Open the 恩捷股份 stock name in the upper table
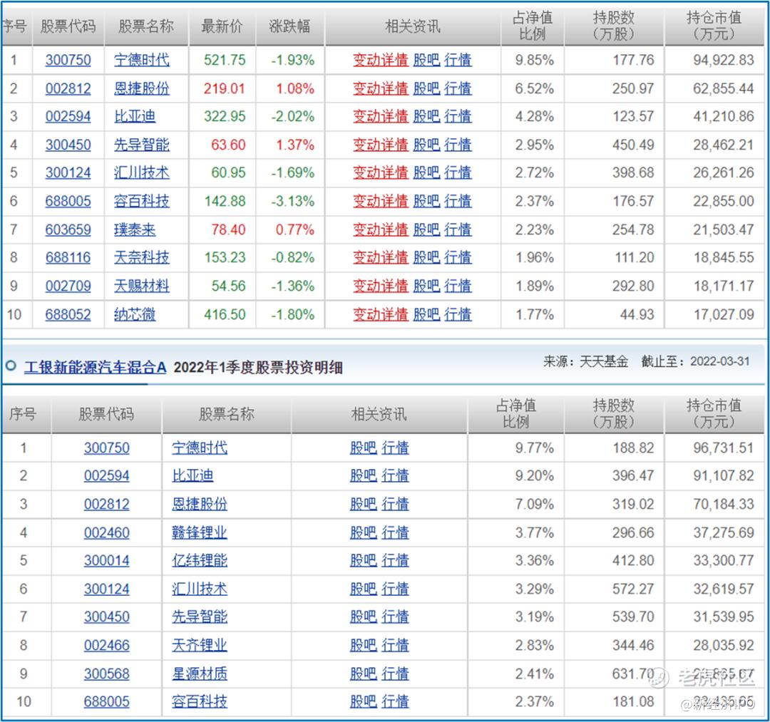This screenshot has height=722, width=770. point(141,89)
